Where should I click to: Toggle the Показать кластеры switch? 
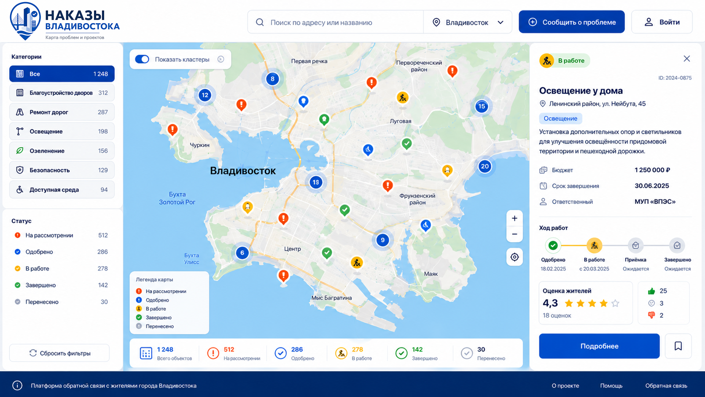[x=142, y=59]
